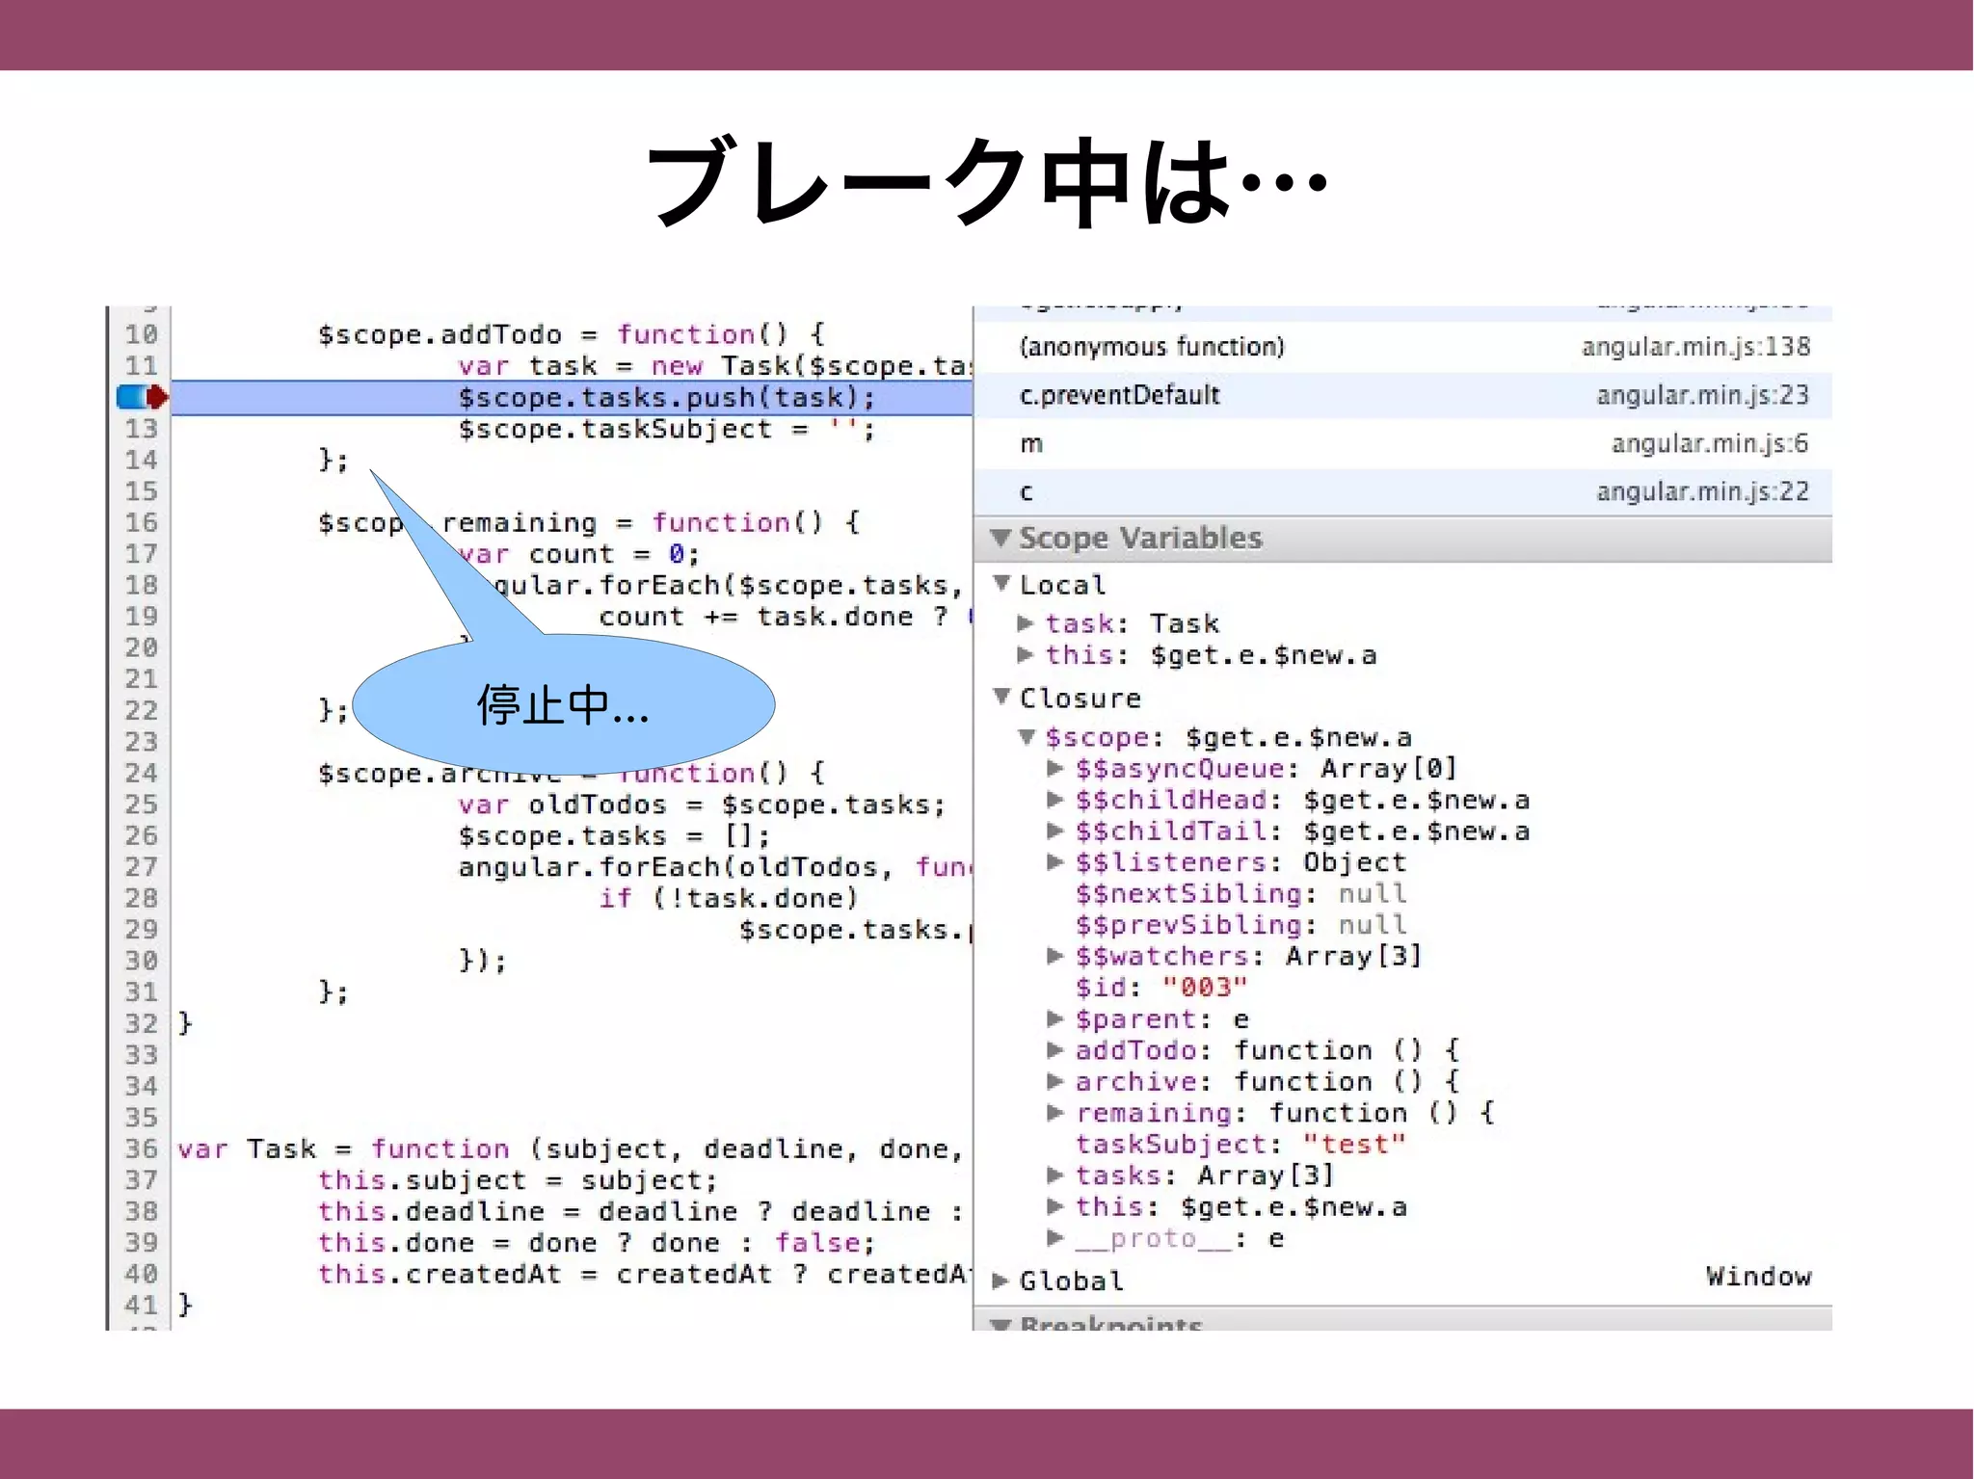Expand the Global scope group
Image resolution: width=1974 pixels, height=1479 pixels.
(1001, 1281)
